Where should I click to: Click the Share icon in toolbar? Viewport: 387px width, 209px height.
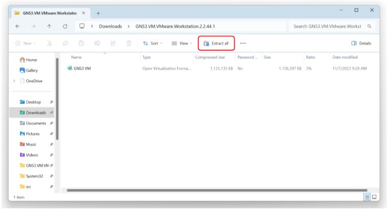pyautogui.click(x=113, y=43)
